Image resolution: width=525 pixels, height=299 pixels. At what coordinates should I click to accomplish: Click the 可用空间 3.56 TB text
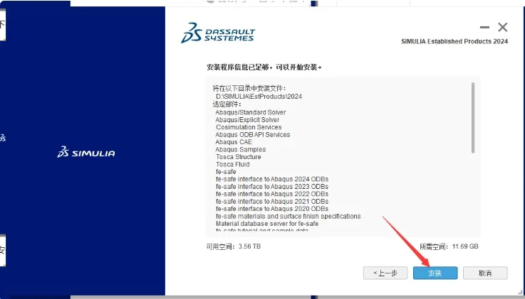coord(234,246)
